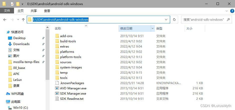Open 图片 in the navigation pane

point(16,56)
